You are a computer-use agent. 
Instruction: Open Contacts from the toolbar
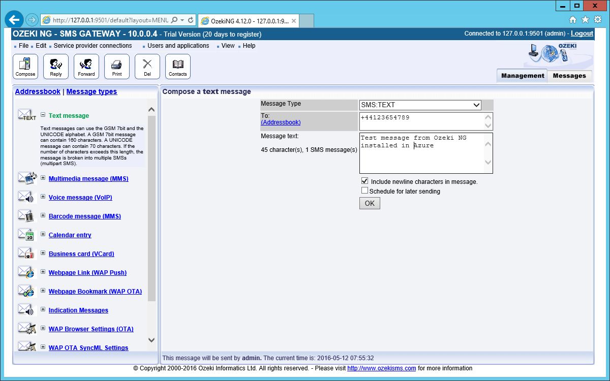178,67
